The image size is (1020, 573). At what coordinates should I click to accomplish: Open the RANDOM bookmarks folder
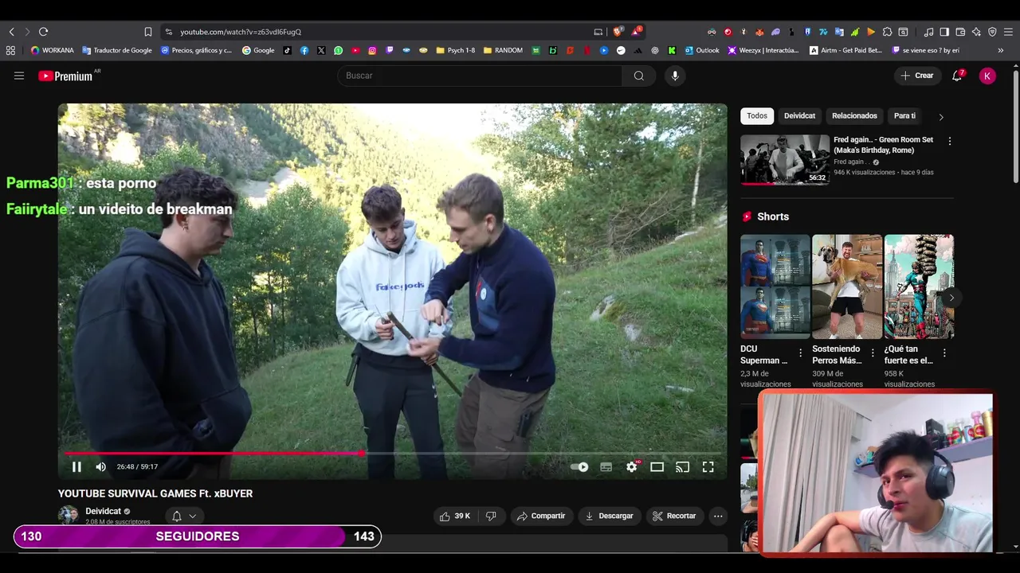tap(503, 50)
